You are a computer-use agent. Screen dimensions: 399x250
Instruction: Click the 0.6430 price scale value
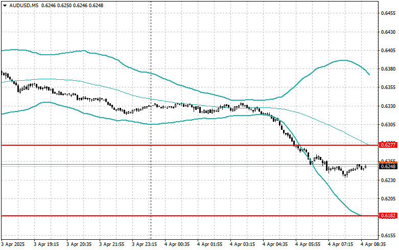pos(388,32)
